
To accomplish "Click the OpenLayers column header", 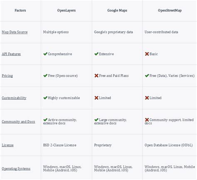I will click(66, 10).
